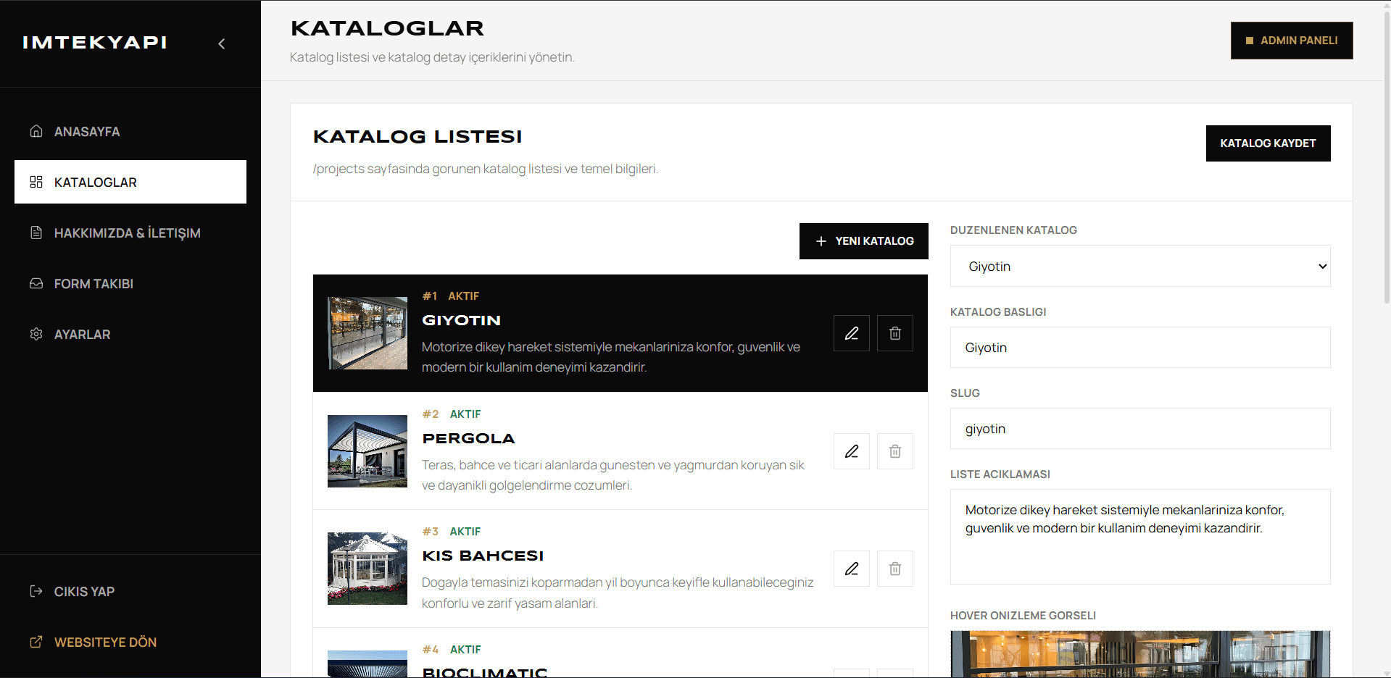Collapse the sidebar with the chevron arrow
The image size is (1391, 678).
[x=222, y=43]
